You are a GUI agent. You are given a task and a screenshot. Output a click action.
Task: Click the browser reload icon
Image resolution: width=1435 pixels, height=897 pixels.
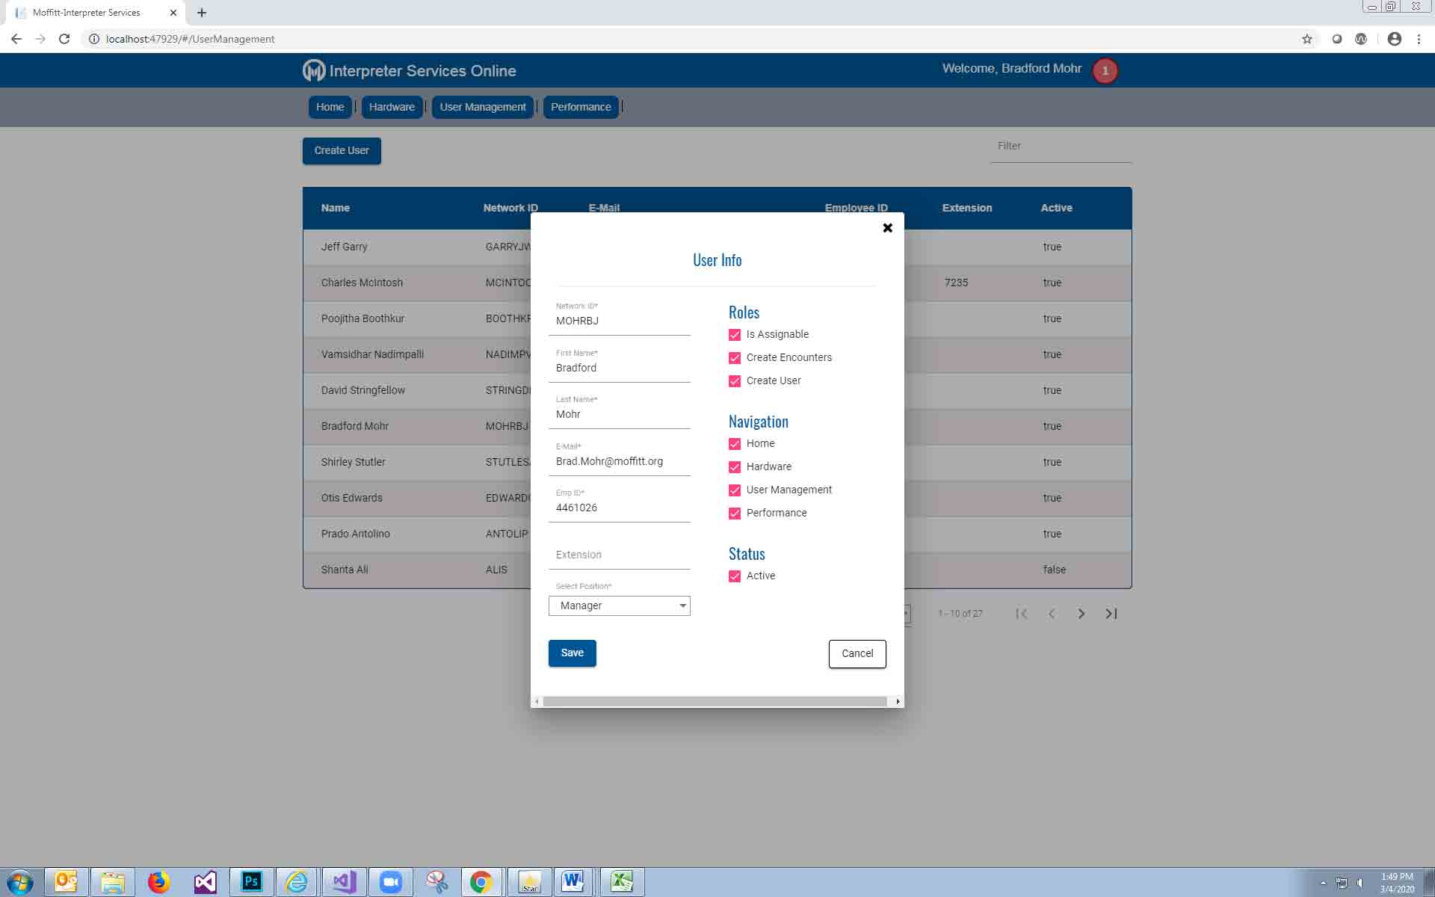pos(64,39)
